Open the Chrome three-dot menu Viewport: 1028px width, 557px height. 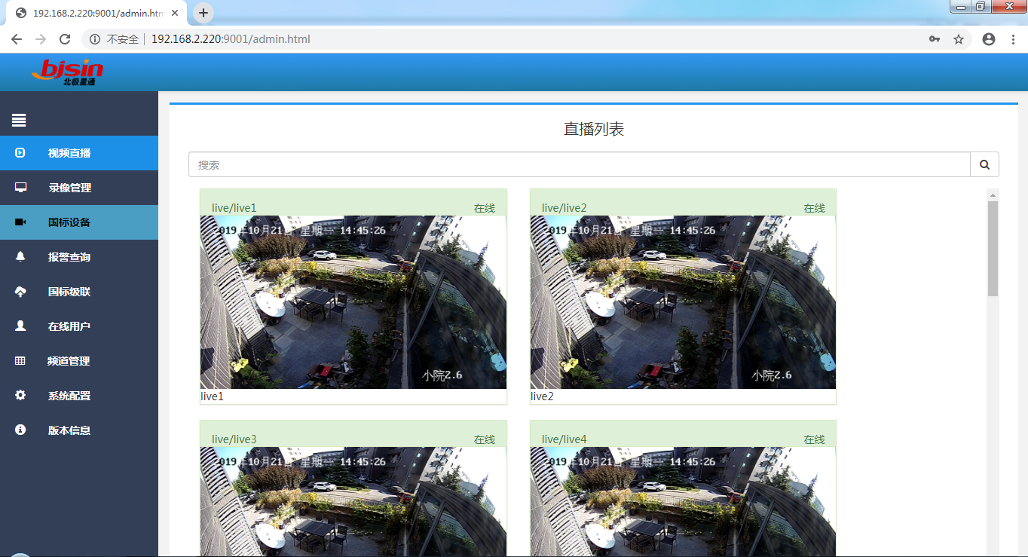coord(1013,39)
